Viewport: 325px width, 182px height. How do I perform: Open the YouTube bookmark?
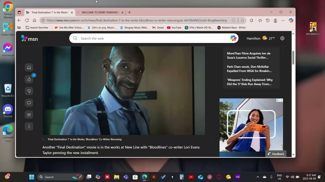[x=174, y=28]
